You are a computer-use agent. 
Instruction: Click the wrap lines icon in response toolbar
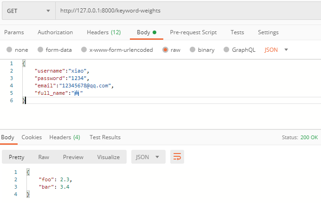coord(177,157)
